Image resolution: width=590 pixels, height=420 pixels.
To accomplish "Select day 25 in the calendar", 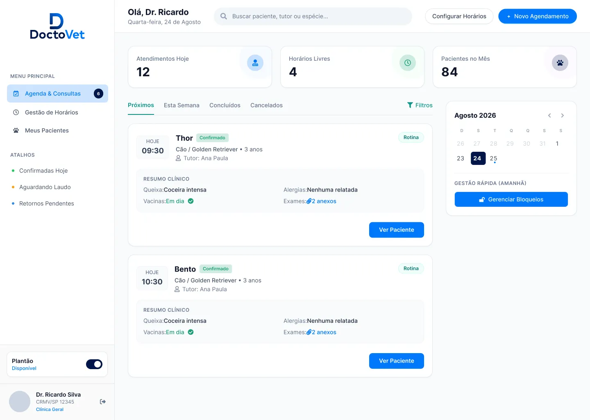I will [x=494, y=158].
